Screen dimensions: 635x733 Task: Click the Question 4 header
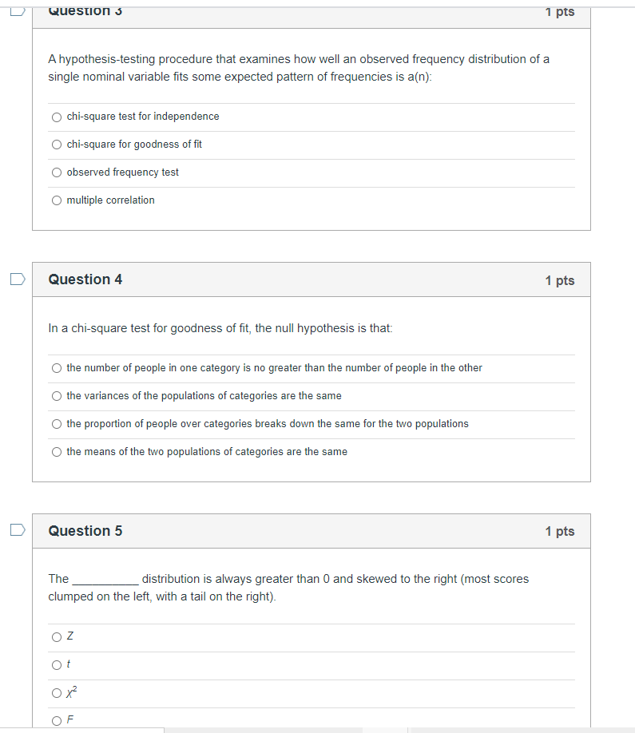[85, 279]
